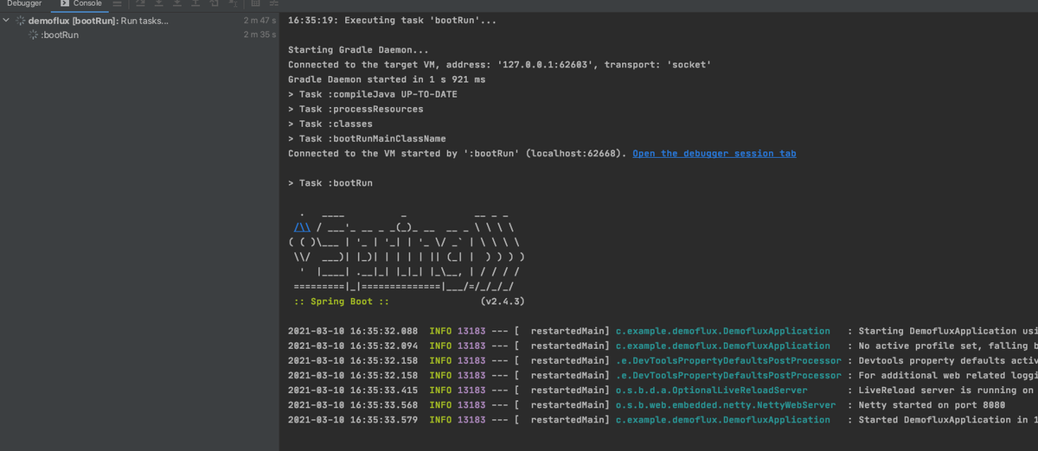Screen dimensions: 1038x451
Task: Click 'Task :processResources' line
Action: coord(356,109)
